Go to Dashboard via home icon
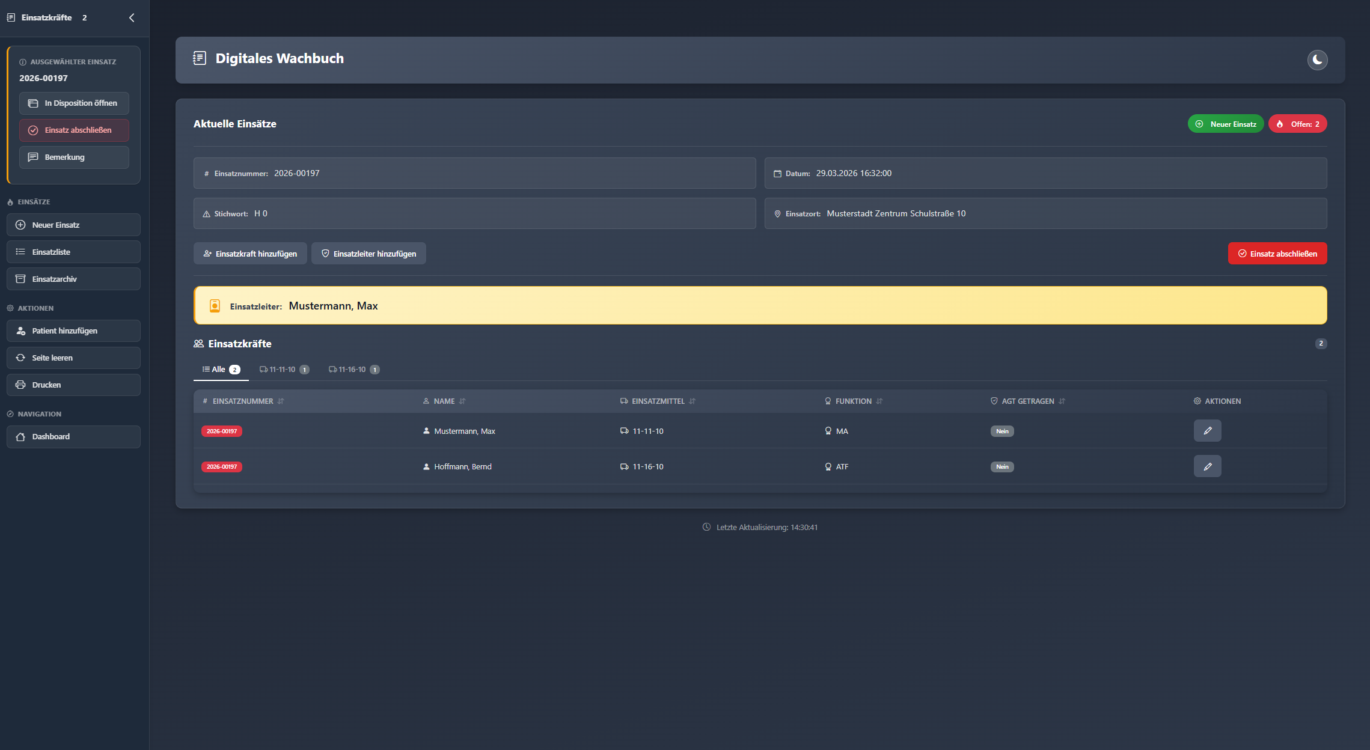 coord(73,437)
